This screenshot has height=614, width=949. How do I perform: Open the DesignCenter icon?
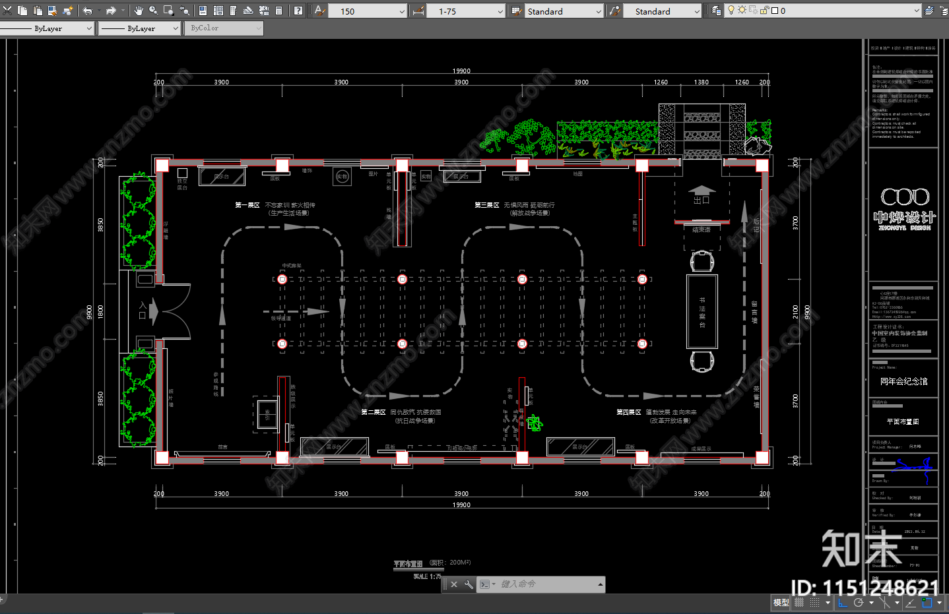point(218,11)
